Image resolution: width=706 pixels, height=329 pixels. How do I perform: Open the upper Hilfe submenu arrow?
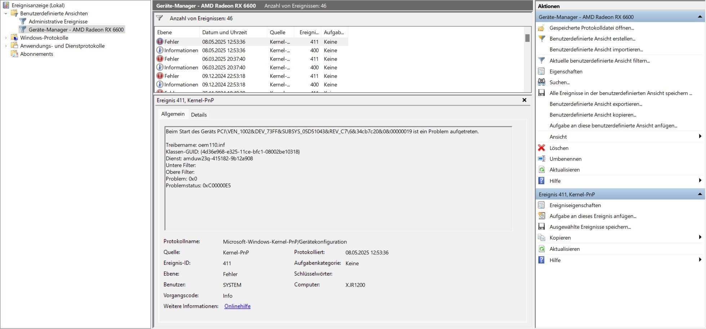pyautogui.click(x=700, y=180)
